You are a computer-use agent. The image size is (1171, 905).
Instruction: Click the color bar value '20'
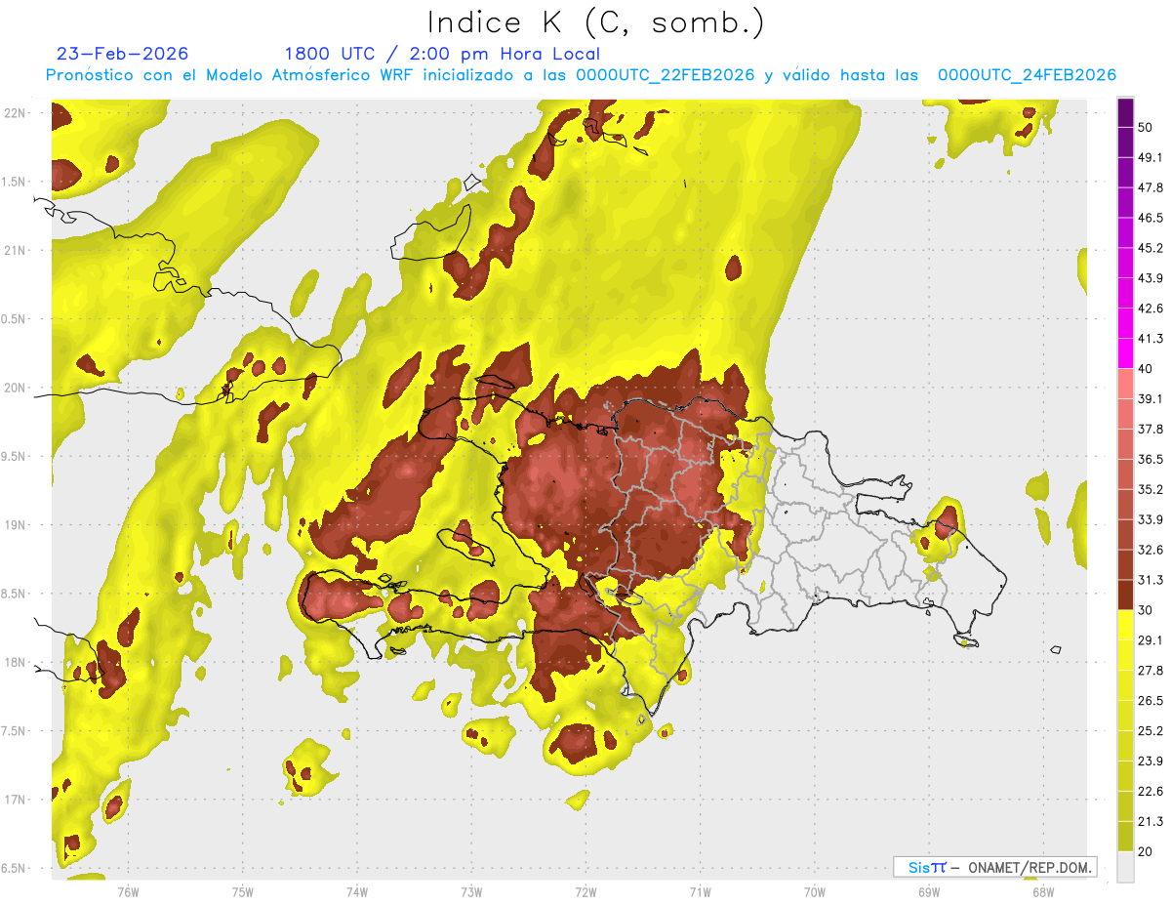[1147, 851]
